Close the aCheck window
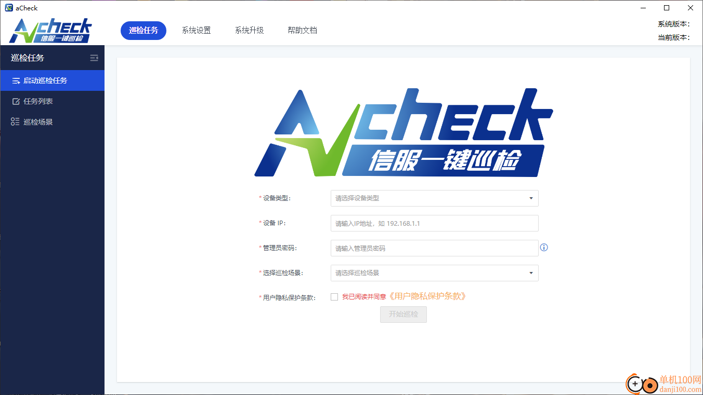 pyautogui.click(x=691, y=8)
